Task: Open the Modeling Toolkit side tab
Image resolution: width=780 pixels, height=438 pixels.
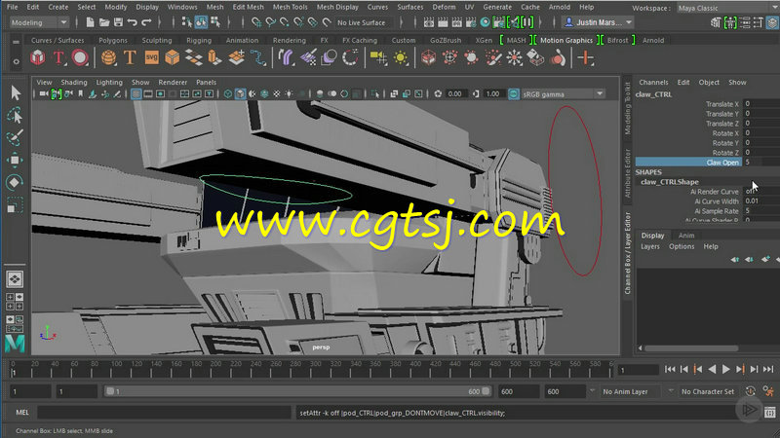Action: [627, 108]
